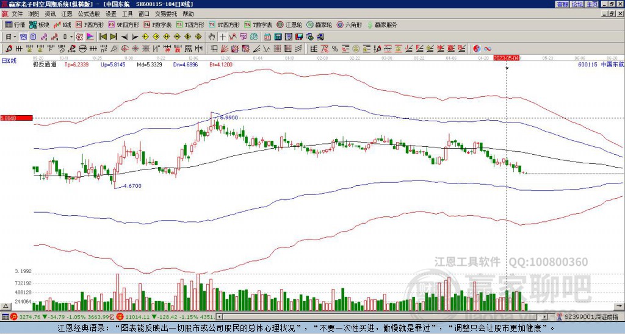
Task: Switch to the K线 candlestick chart
Action: [62, 24]
